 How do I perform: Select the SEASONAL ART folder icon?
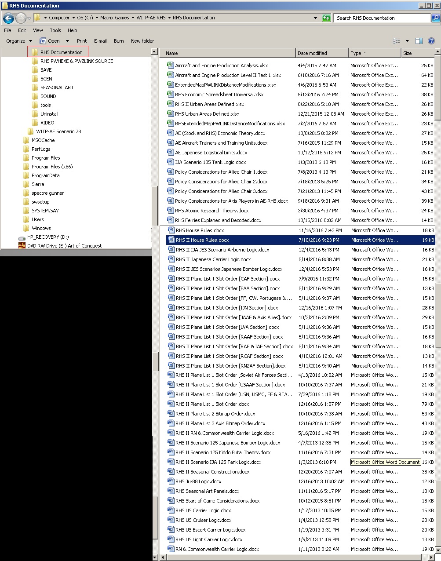coord(35,87)
